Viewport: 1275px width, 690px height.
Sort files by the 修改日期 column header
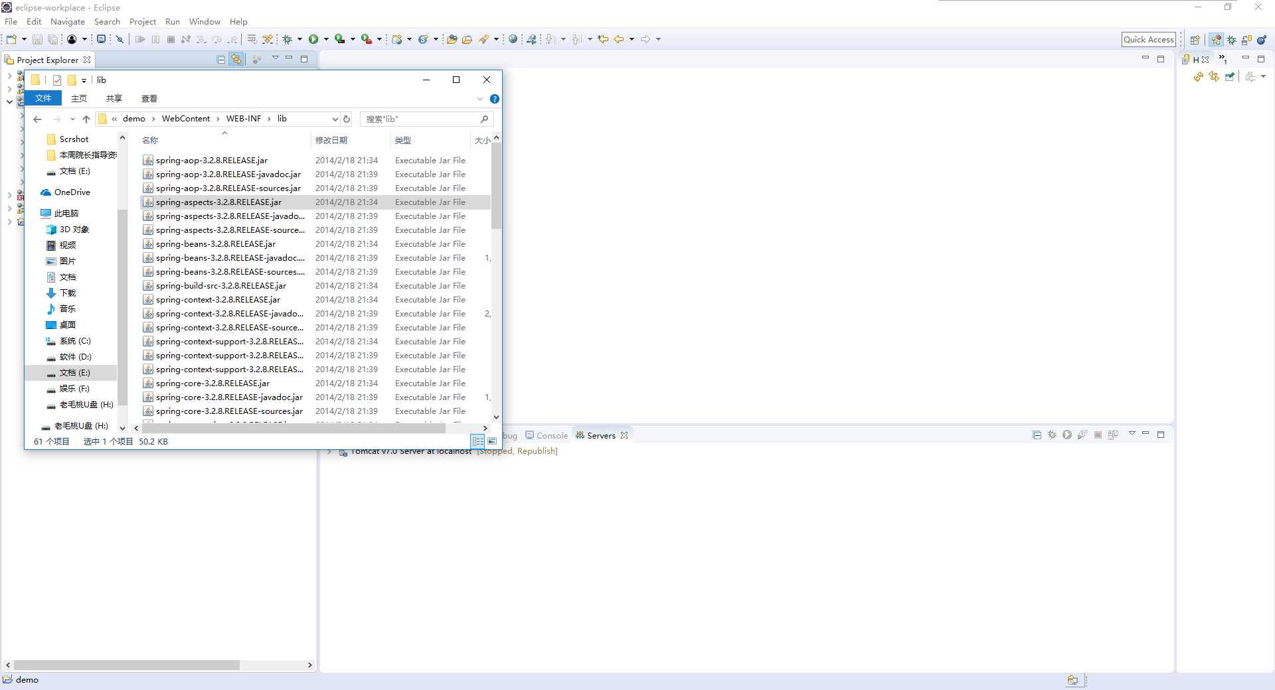[351, 140]
